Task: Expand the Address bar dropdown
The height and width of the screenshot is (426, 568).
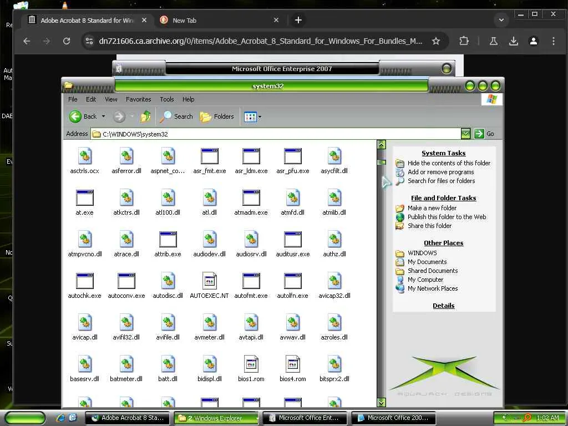Action: coord(465,134)
